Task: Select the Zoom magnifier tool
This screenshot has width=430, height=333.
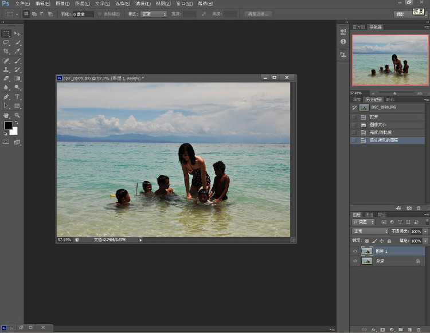Action: coord(18,115)
